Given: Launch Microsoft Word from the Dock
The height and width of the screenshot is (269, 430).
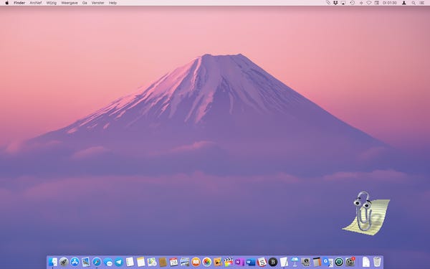Looking at the screenshot, I should (x=251, y=262).
